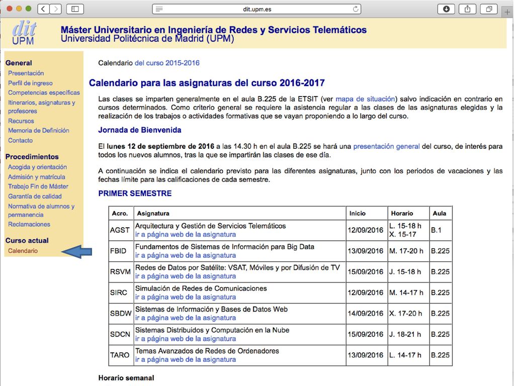
Task: Open the del curso 2015-2016 calendar link
Action: pyautogui.click(x=167, y=63)
